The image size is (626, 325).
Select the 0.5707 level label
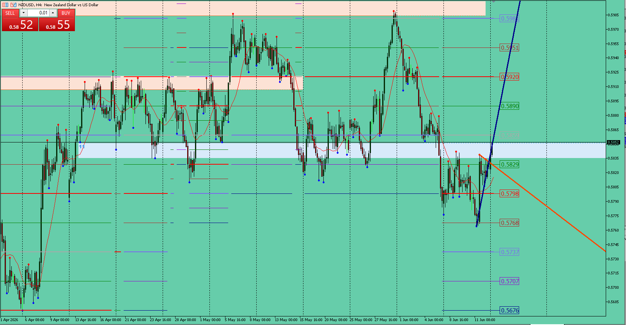(510, 281)
